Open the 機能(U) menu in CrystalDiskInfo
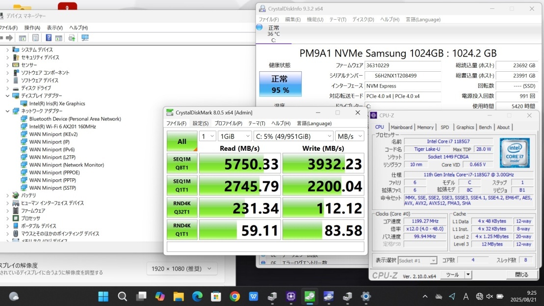Screen dimensions: 544x306 click(x=315, y=20)
